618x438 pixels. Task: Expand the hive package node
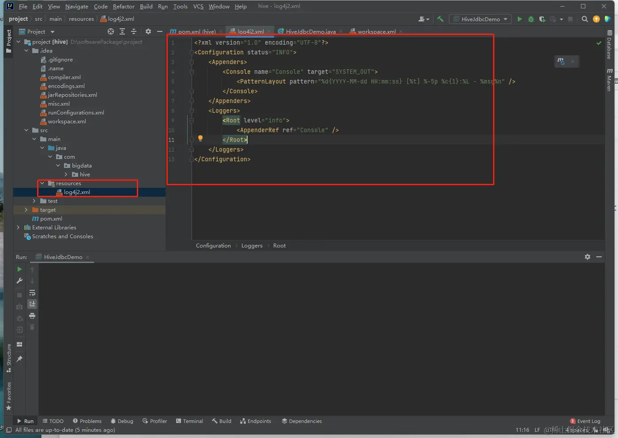(x=66, y=175)
